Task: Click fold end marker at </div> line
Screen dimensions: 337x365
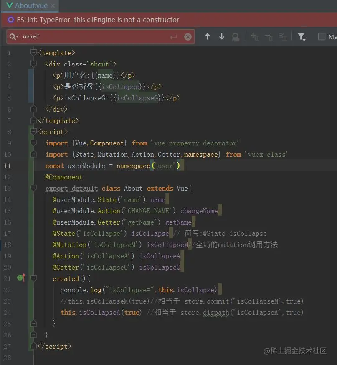Action: 34,109
